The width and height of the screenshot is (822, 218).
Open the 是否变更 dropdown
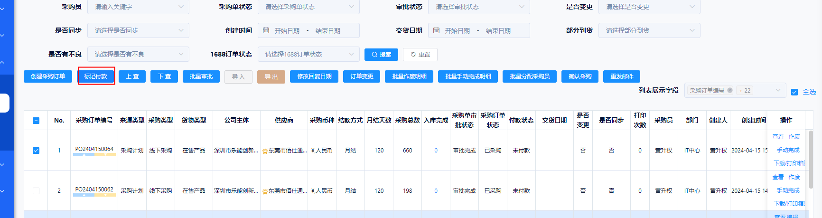[649, 7]
